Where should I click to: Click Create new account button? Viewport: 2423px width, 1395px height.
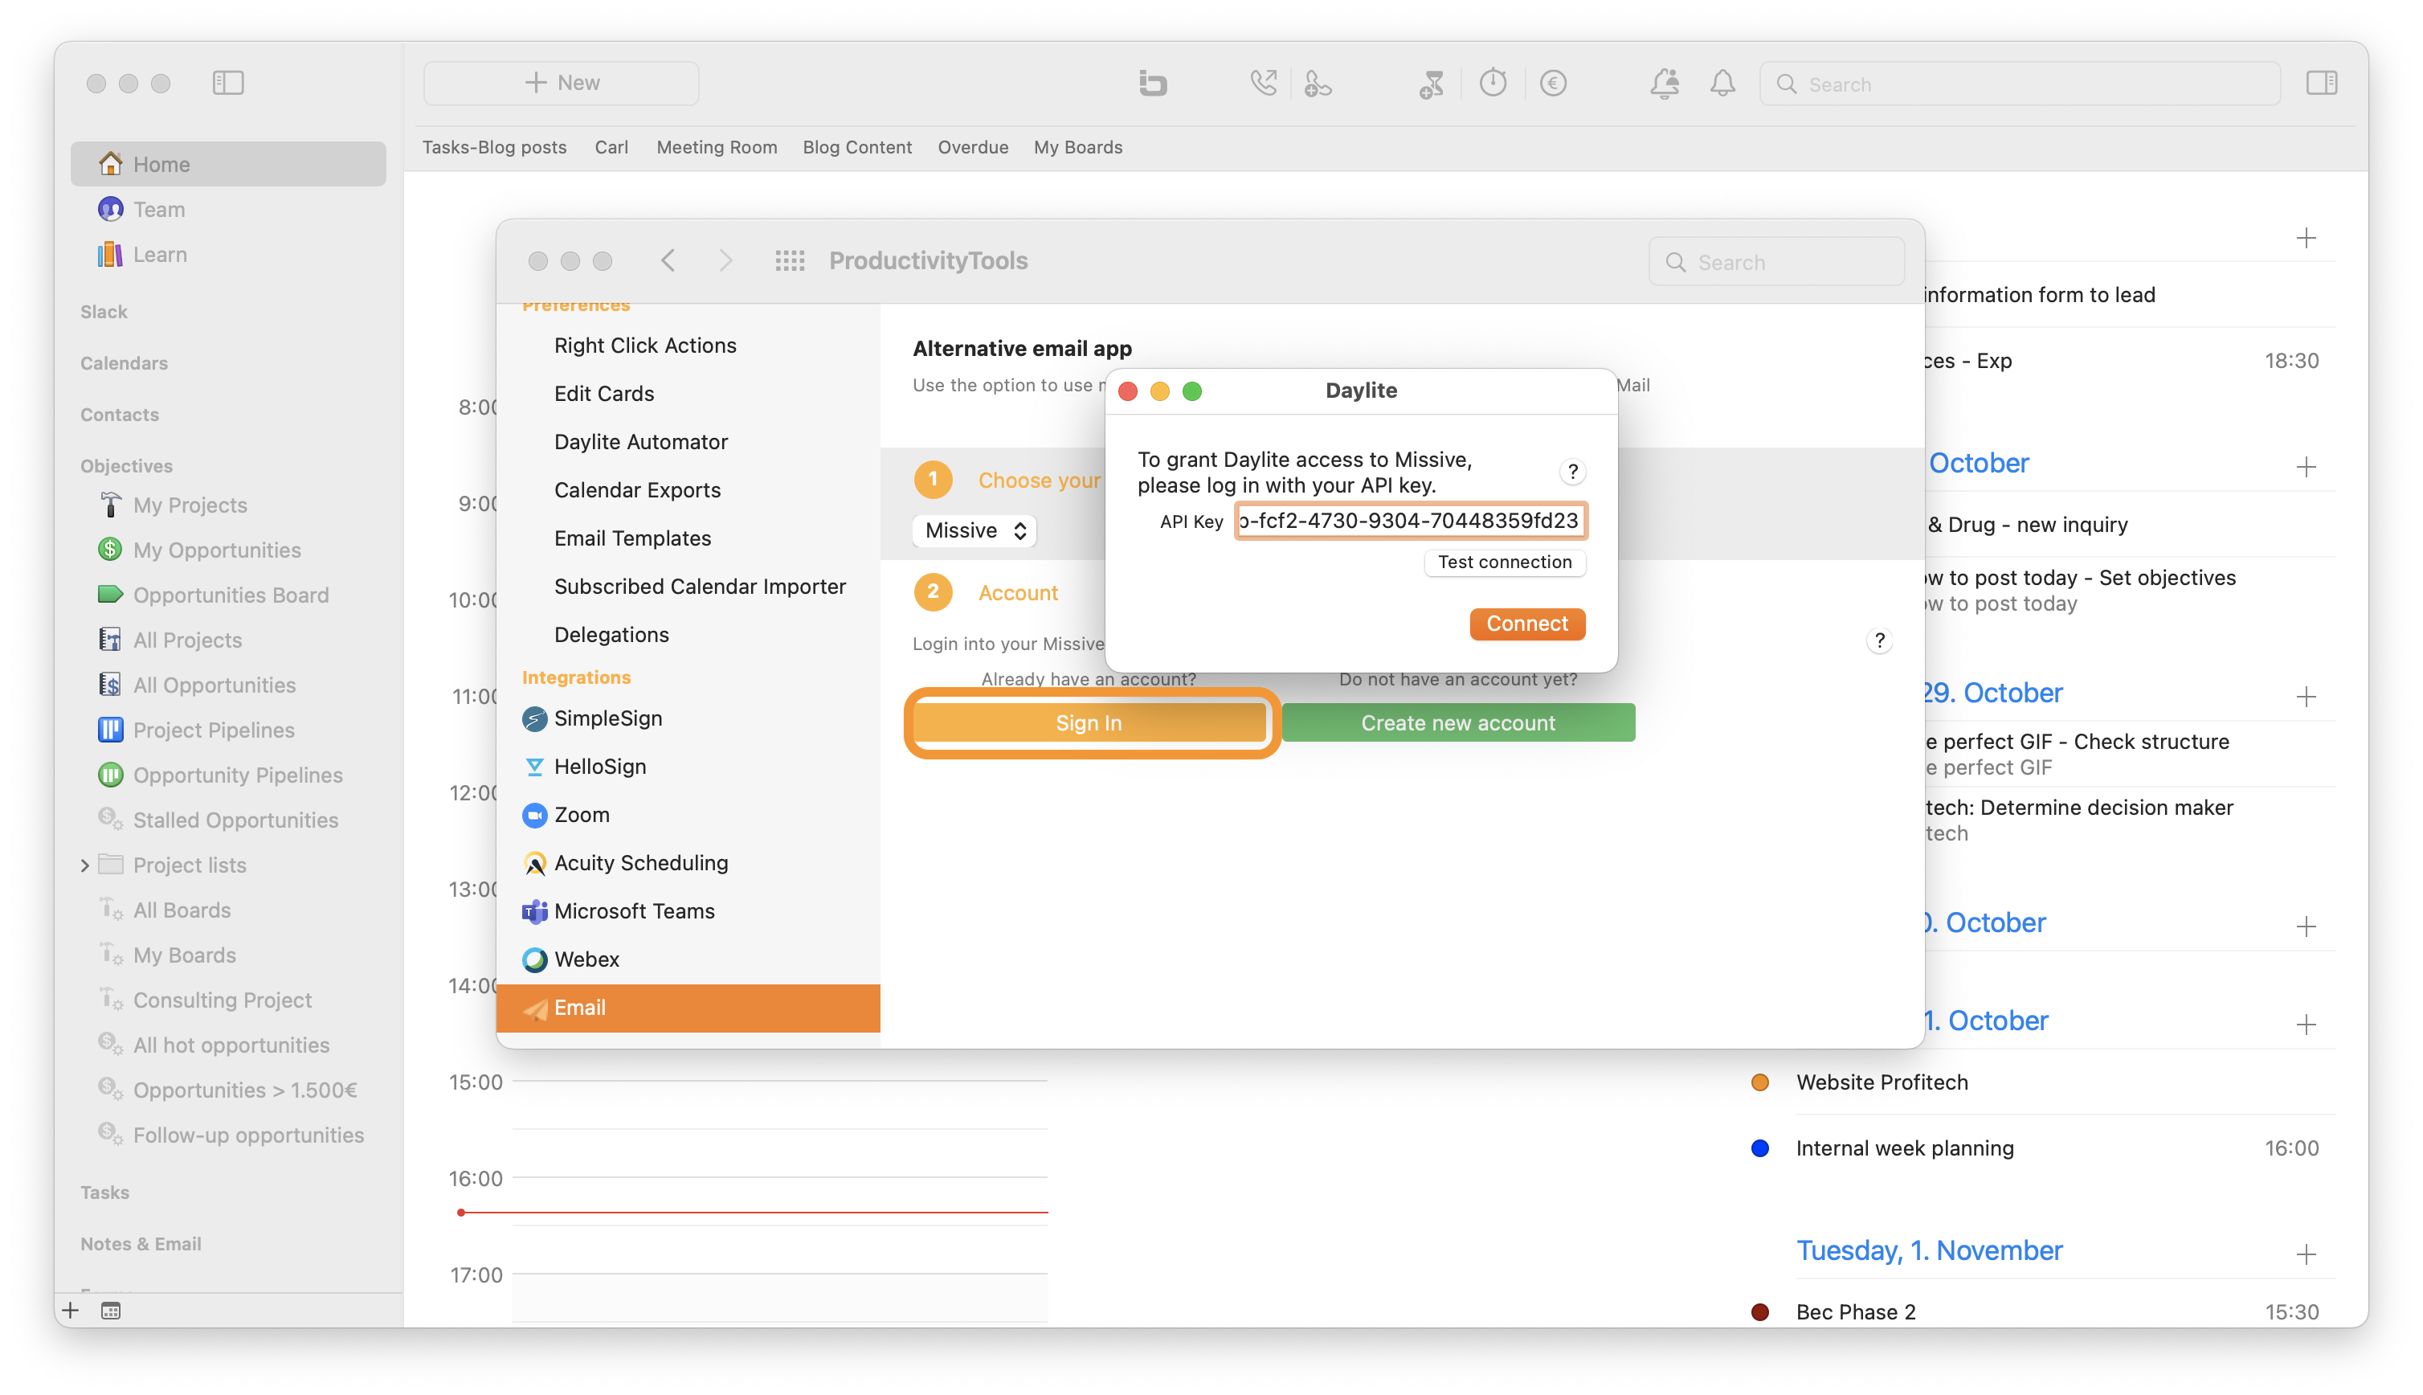1457,722
